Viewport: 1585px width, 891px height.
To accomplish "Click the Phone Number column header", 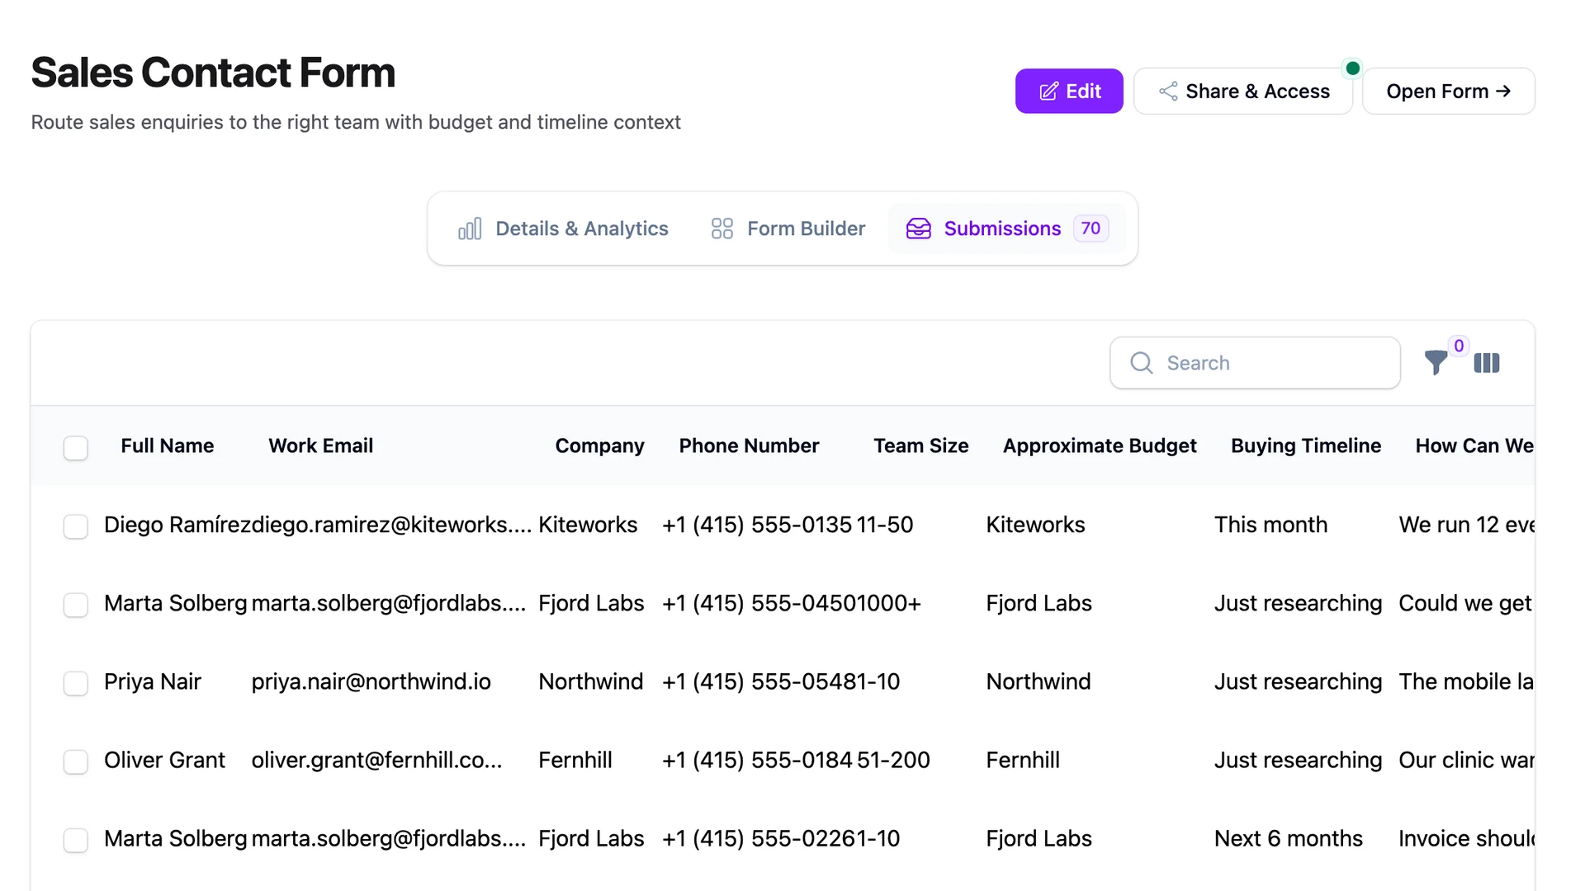I will (x=749, y=445).
